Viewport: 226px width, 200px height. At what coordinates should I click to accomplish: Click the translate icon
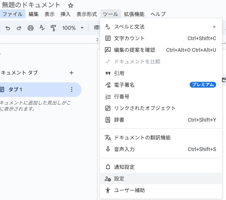(108, 138)
